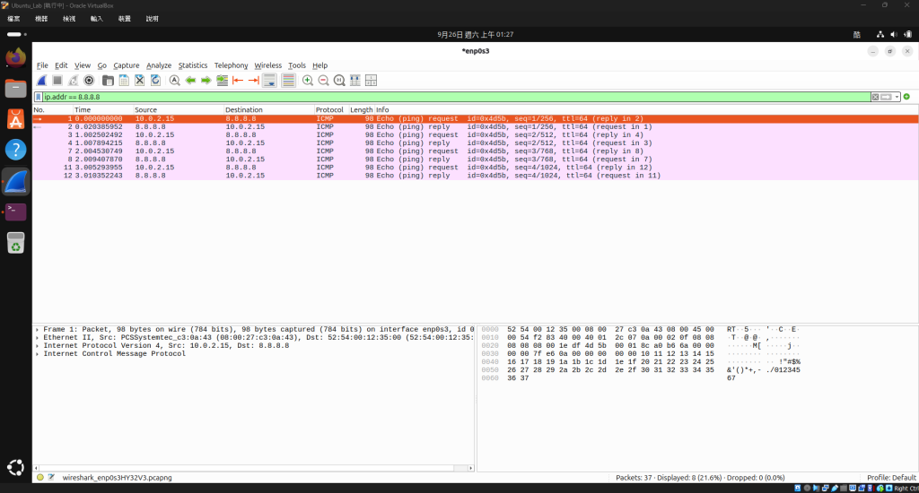Select packet 12 echo reply row
Screen dimensions: 919x493
(476, 176)
